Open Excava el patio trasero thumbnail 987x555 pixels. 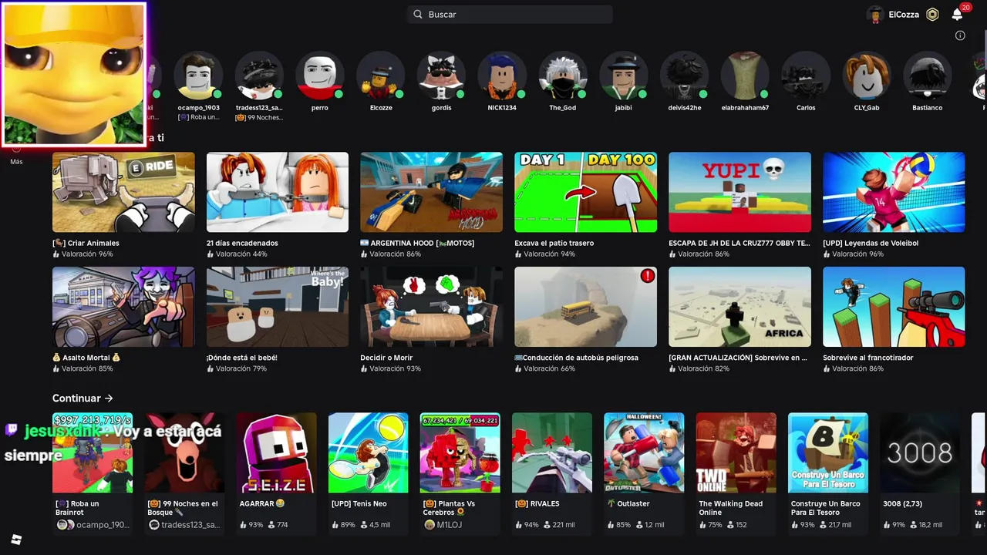coord(586,192)
